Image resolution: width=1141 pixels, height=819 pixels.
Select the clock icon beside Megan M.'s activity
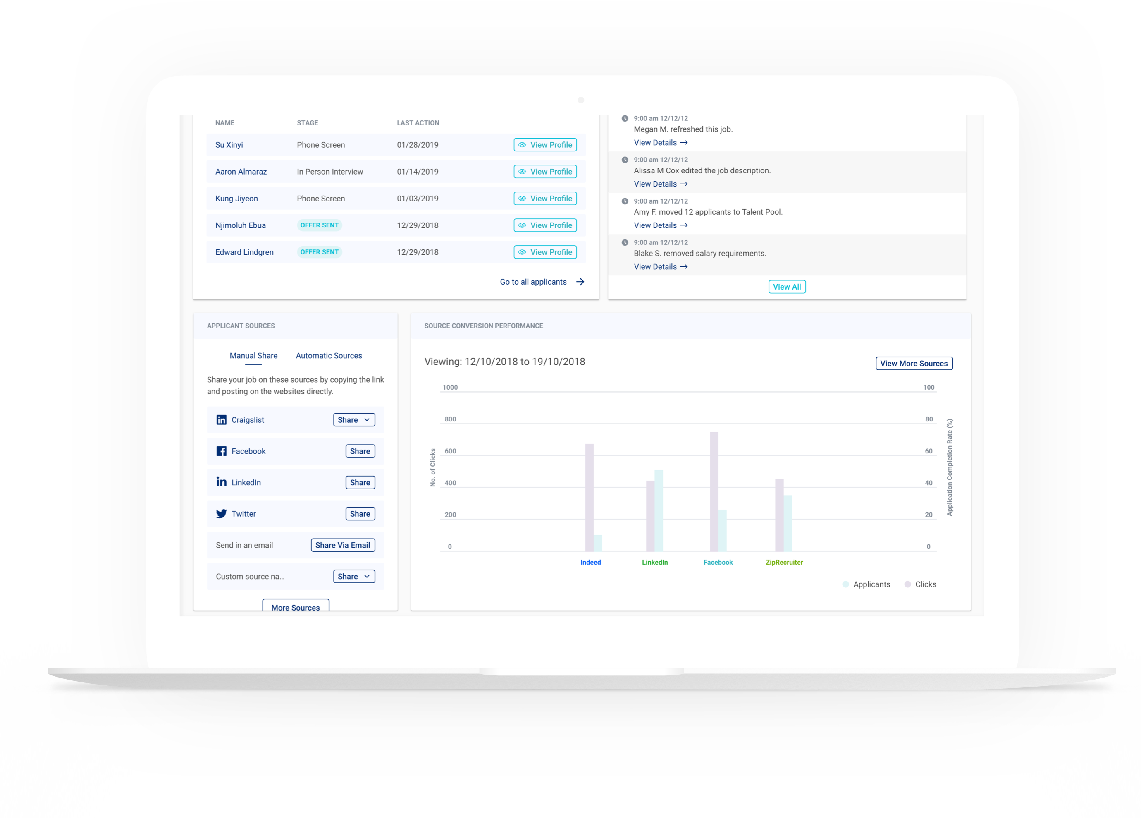tap(625, 118)
